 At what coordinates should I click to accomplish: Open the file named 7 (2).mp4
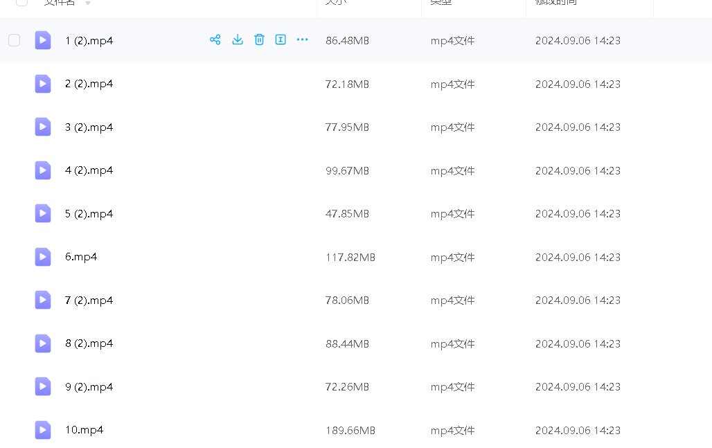(89, 301)
